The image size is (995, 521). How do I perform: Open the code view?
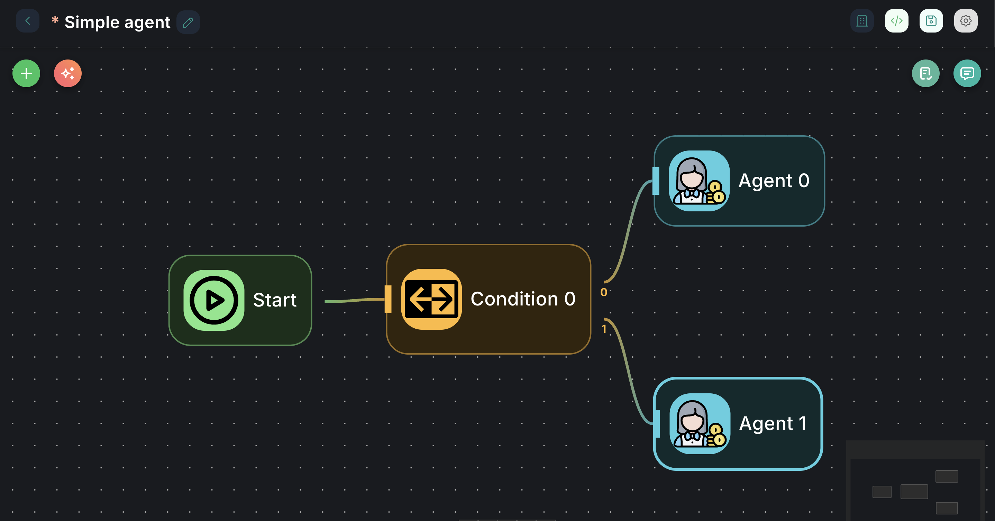point(896,21)
